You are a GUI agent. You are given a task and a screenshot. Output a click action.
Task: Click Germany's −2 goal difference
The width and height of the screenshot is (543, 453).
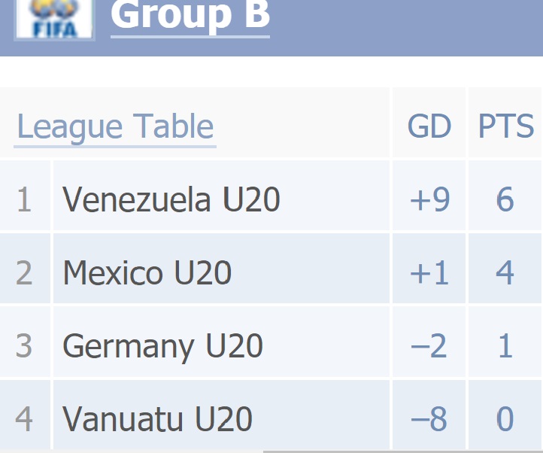click(x=429, y=345)
